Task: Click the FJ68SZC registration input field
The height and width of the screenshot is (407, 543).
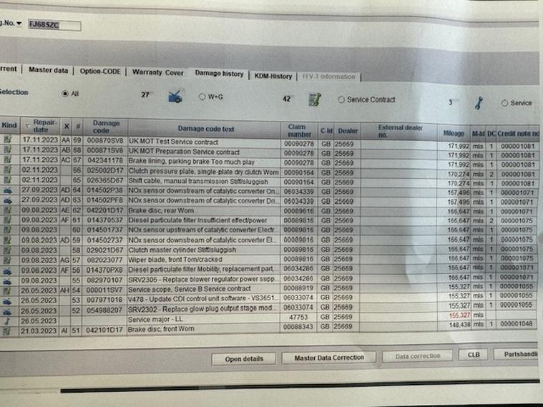Action: [x=54, y=26]
